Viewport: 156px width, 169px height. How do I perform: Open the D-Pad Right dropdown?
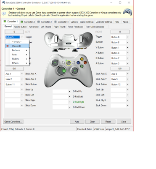click(62, 102)
